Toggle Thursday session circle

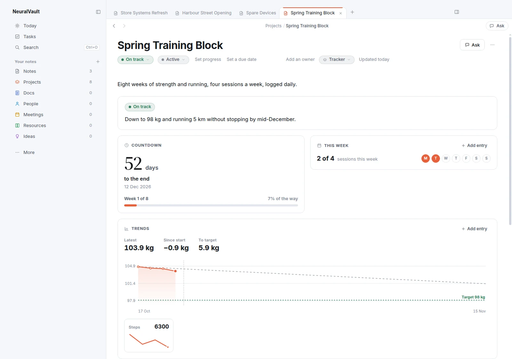point(456,158)
